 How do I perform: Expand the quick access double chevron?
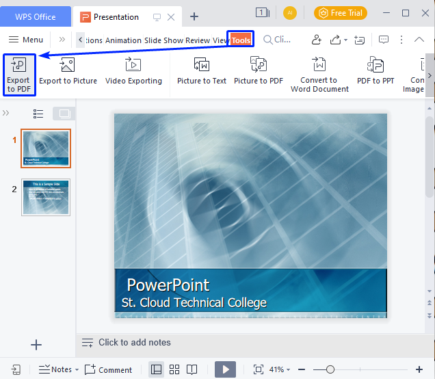click(x=62, y=40)
